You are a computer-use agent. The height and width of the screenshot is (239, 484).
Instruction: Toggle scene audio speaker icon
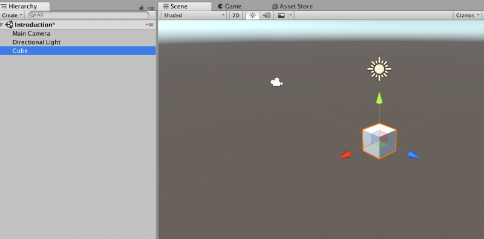pyautogui.click(x=266, y=16)
